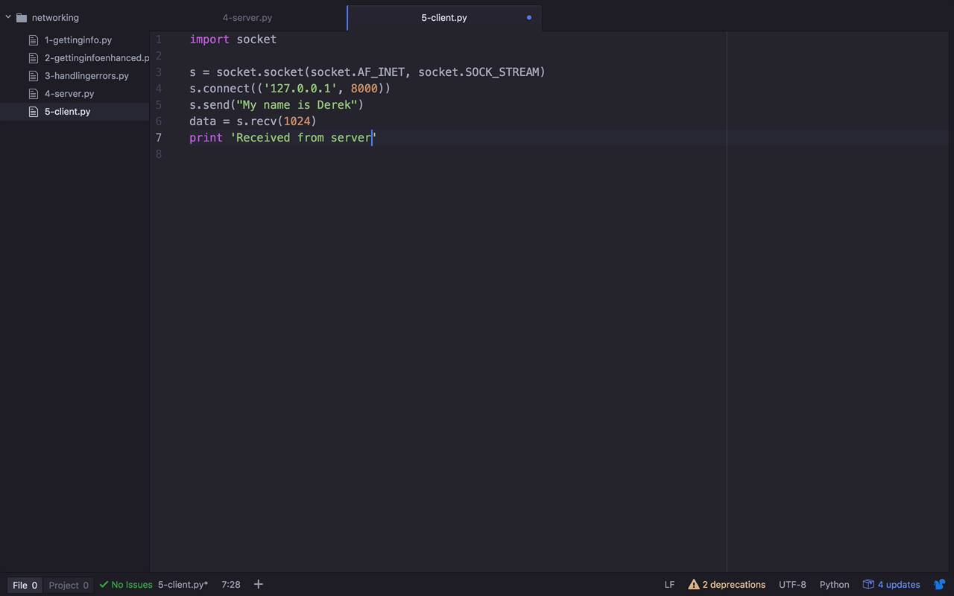The width and height of the screenshot is (954, 596).
Task: Click file icon beside 5-client.py in tree
Action: coord(33,112)
